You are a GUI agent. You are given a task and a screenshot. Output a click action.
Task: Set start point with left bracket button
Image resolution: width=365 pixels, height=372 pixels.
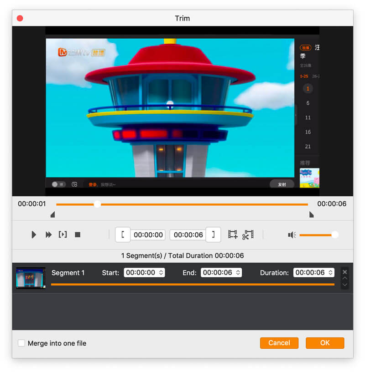point(123,234)
